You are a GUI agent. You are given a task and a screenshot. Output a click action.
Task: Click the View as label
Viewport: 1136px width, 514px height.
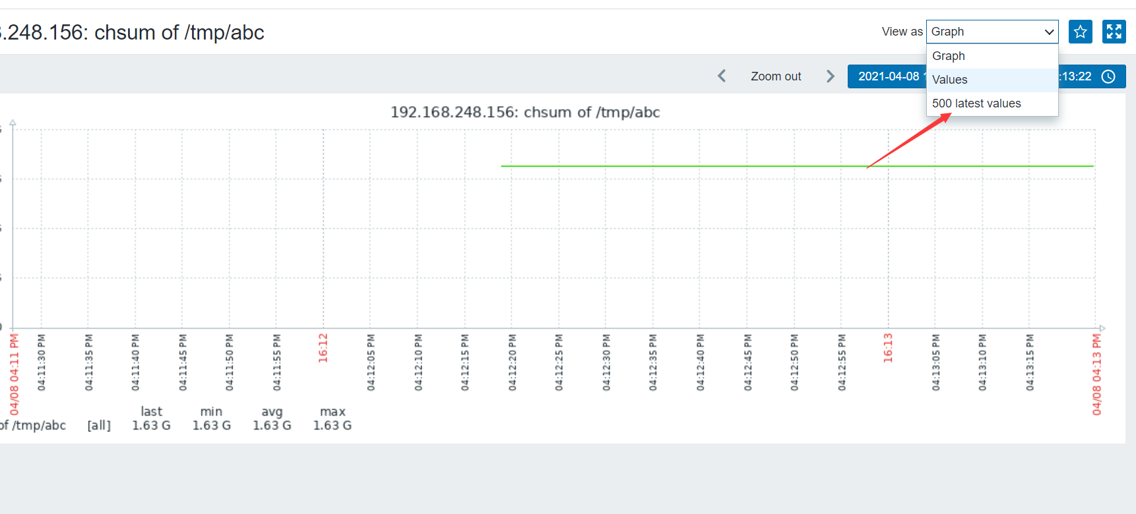point(902,32)
